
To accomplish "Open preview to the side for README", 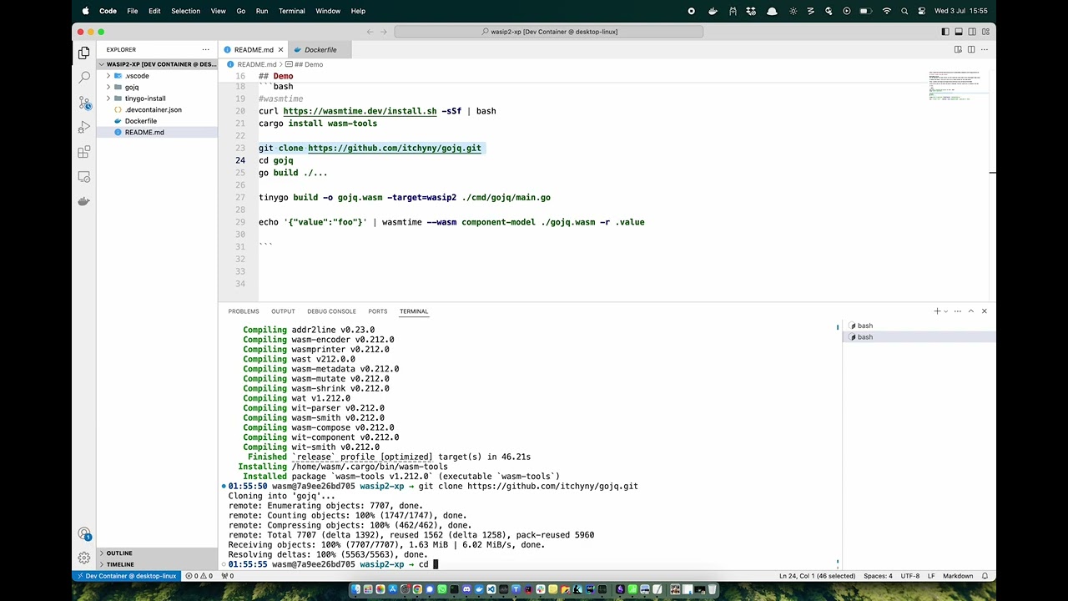I will pyautogui.click(x=958, y=49).
